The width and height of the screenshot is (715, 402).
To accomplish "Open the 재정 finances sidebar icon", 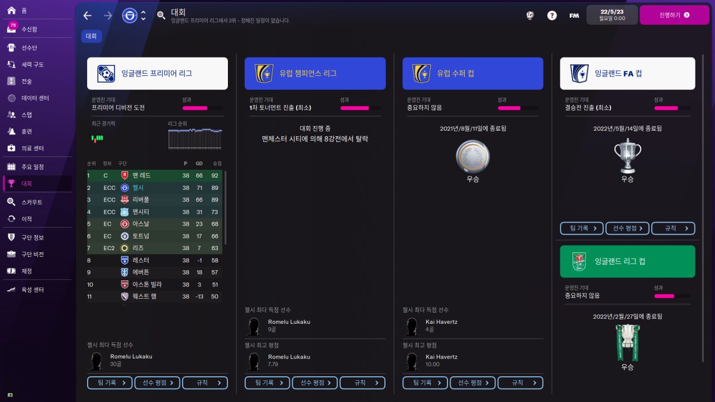I will pyautogui.click(x=12, y=271).
